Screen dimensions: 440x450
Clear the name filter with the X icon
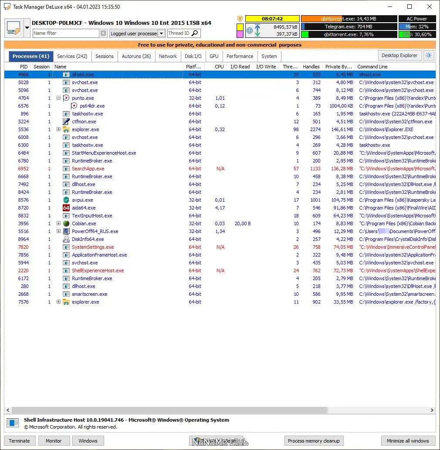tap(103, 33)
